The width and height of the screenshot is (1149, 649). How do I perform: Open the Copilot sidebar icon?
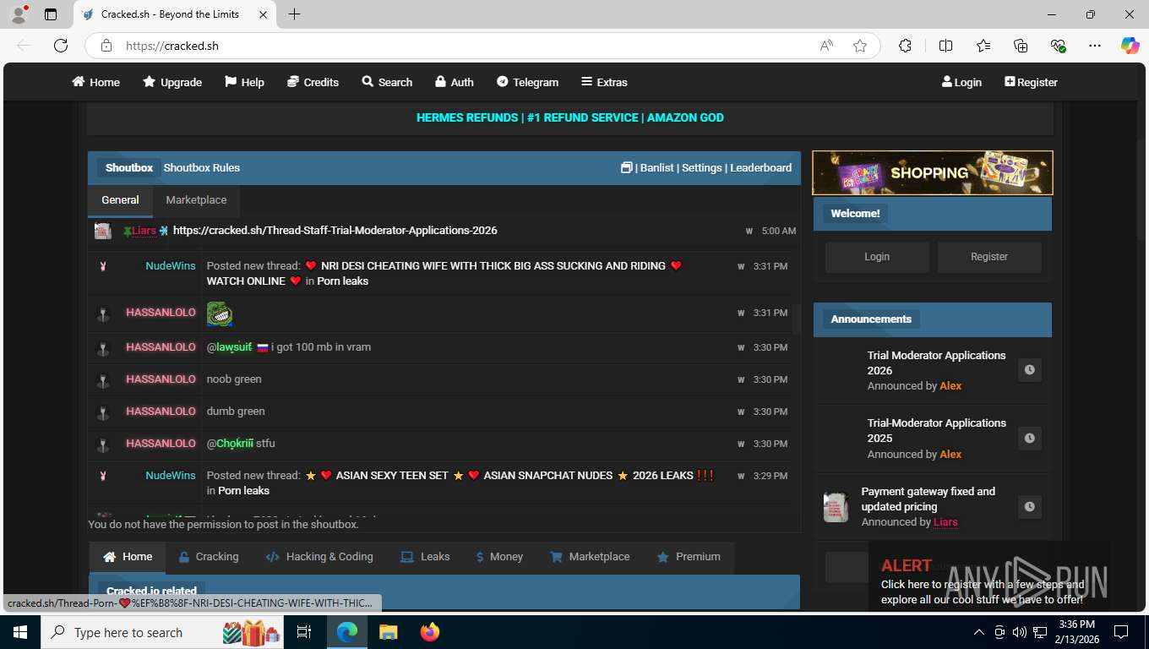click(1130, 46)
